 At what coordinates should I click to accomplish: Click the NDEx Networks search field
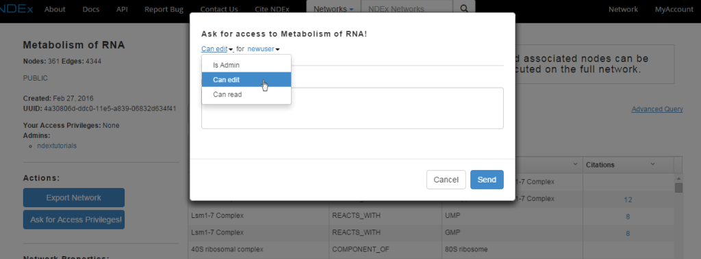[x=407, y=9]
